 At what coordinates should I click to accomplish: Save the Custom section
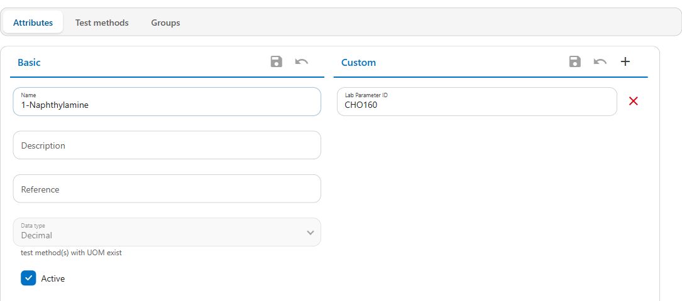575,61
